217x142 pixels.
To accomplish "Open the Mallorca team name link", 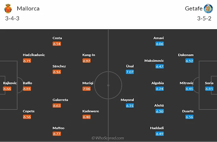I will [28, 9].
